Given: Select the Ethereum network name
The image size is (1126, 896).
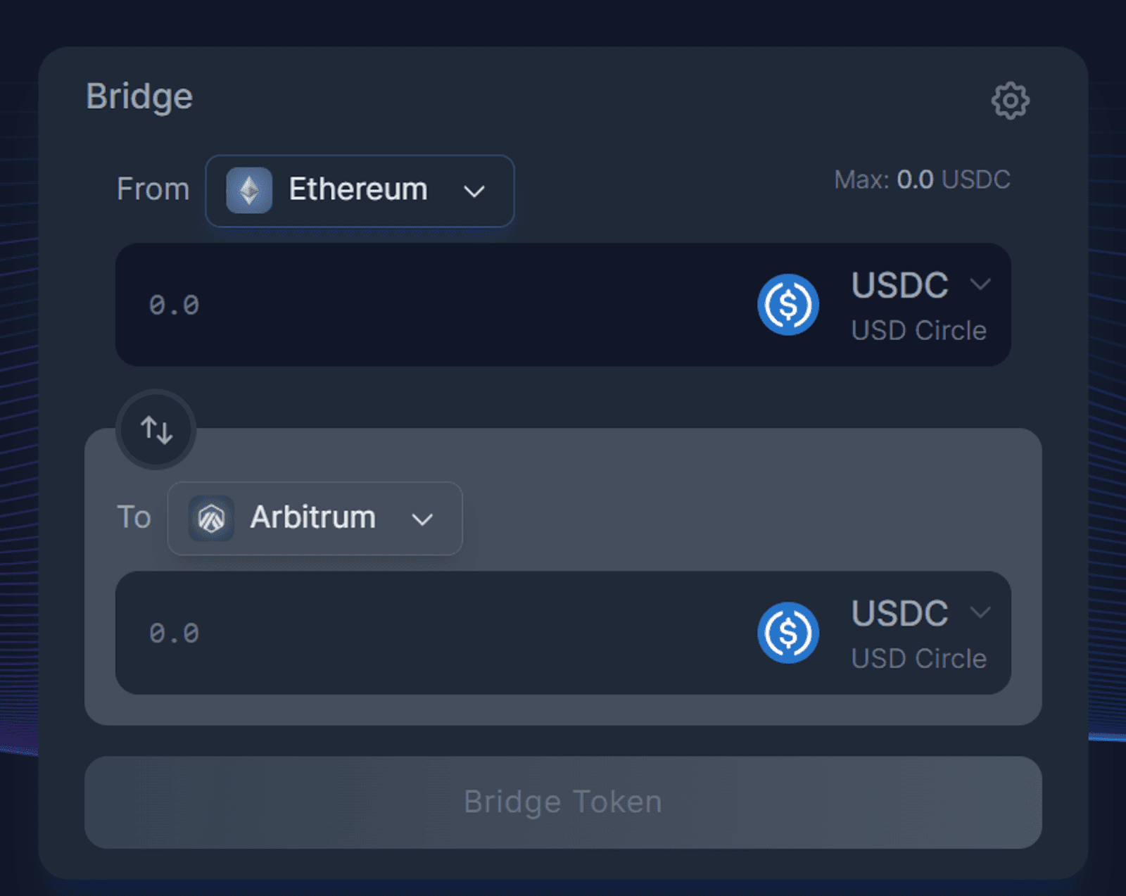Looking at the screenshot, I should pyautogui.click(x=358, y=189).
